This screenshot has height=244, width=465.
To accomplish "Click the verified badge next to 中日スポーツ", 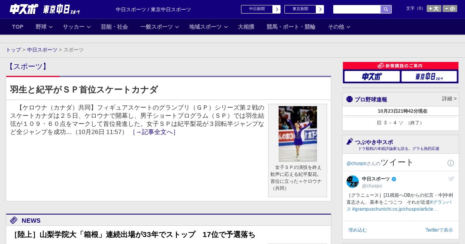I will 394,179.
